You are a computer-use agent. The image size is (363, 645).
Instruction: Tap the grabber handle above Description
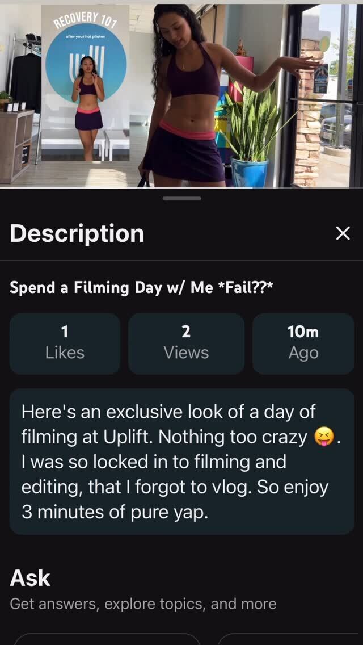181,199
